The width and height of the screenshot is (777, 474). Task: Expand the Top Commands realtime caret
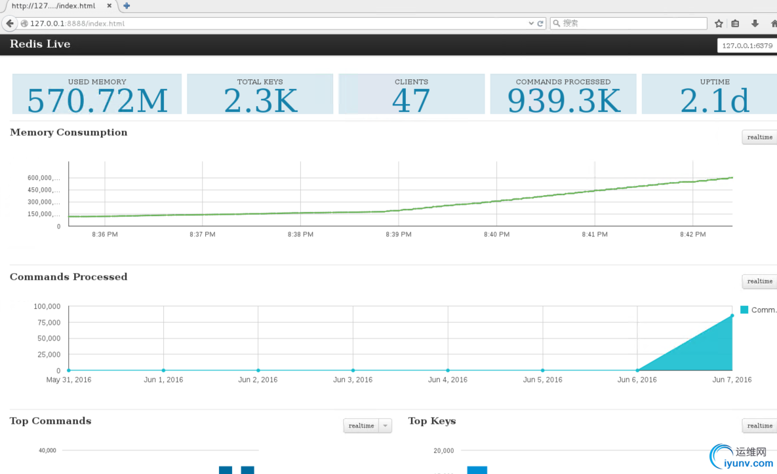tap(385, 426)
